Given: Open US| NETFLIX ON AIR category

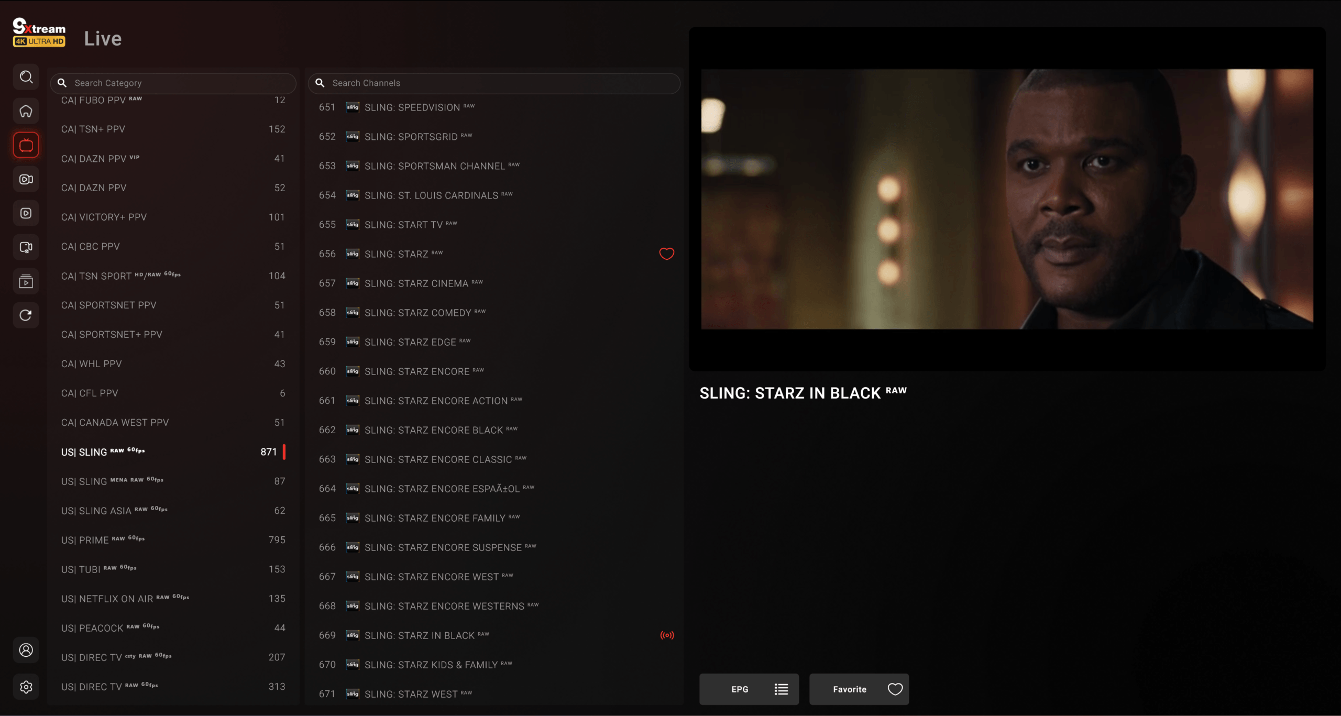Looking at the screenshot, I should 173,599.
